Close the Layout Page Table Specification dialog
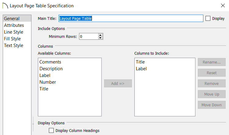The width and height of the screenshot is (229, 135). coord(223,5)
